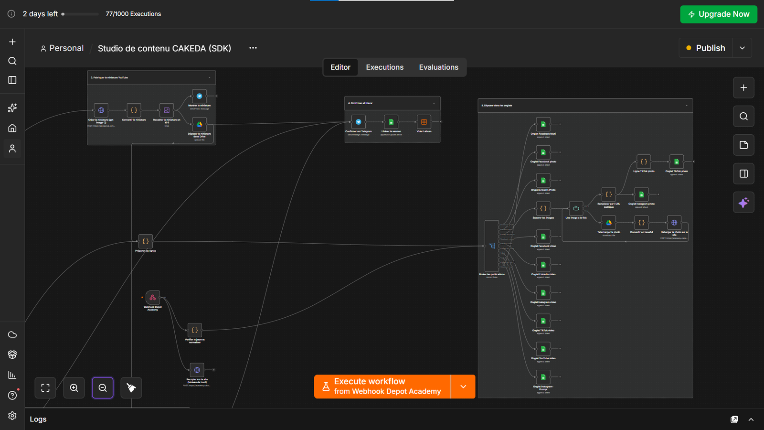
Task: Click the trial info icon beside 2 days left
Action: (x=11, y=14)
